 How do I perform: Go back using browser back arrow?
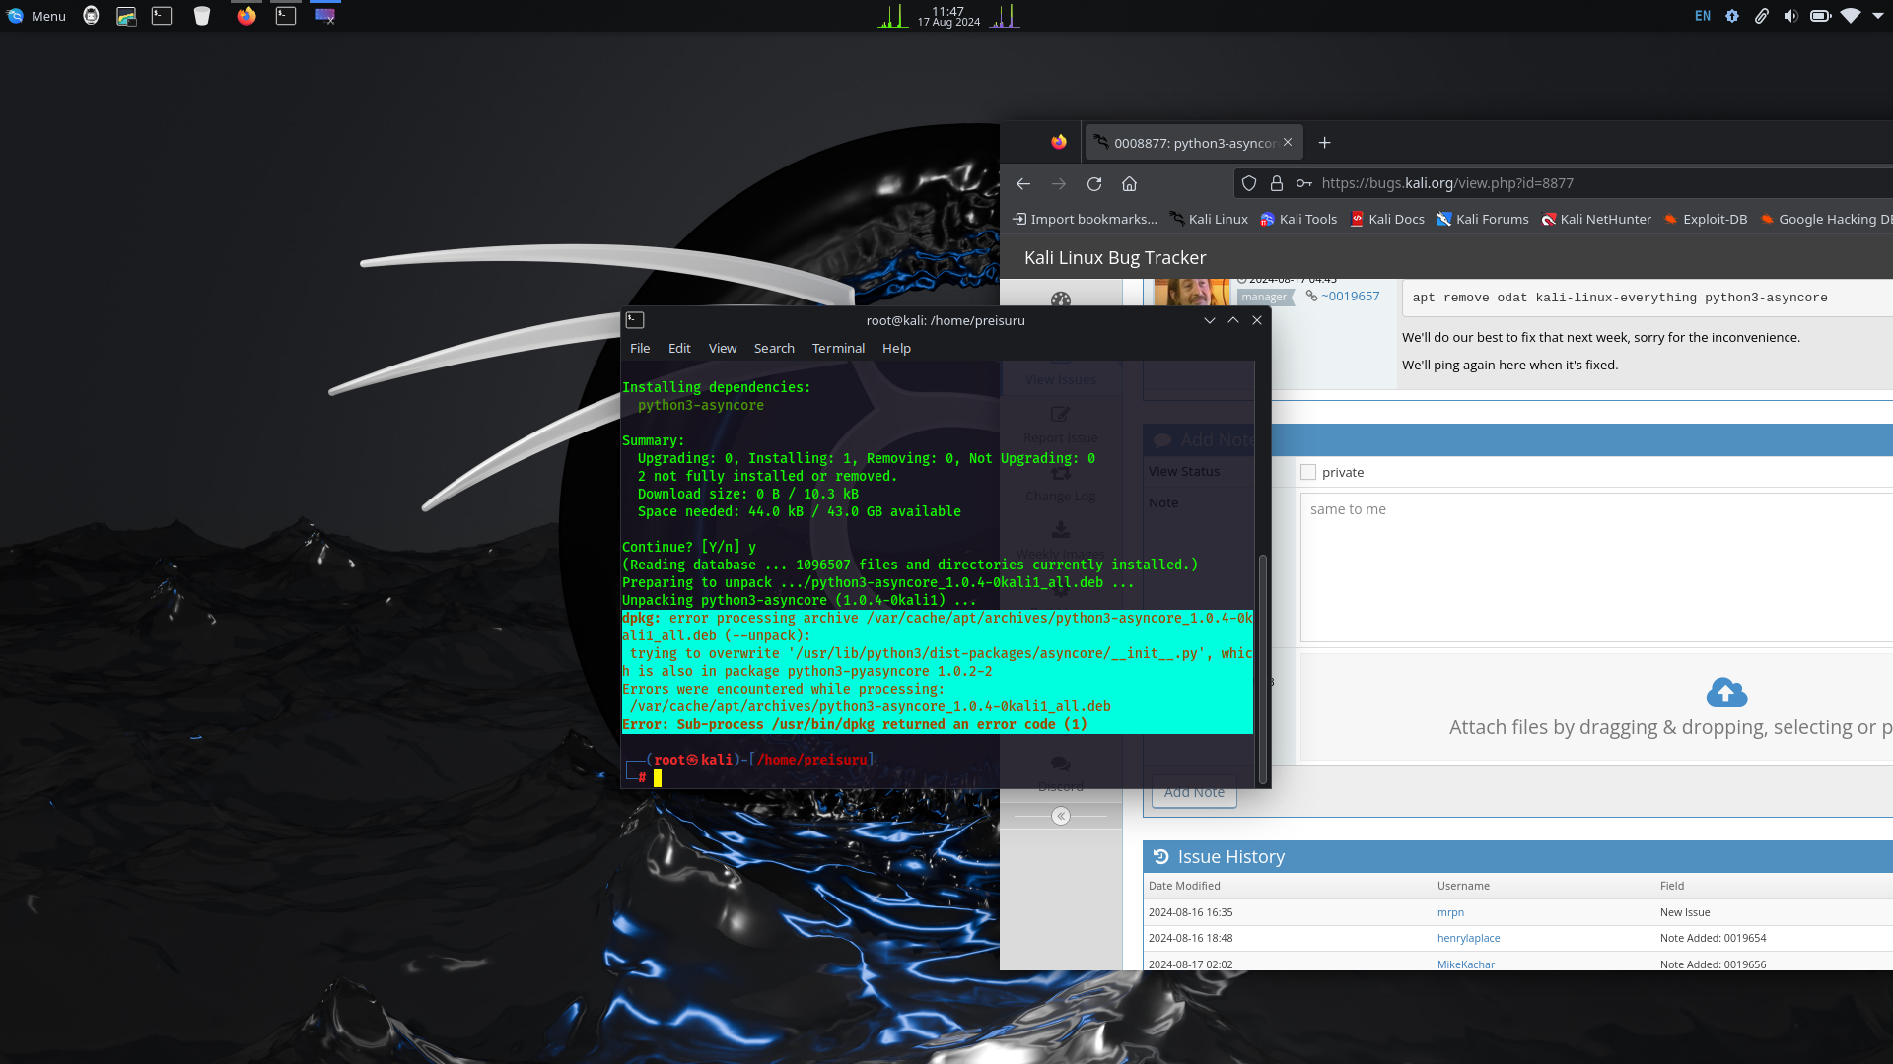point(1023,184)
